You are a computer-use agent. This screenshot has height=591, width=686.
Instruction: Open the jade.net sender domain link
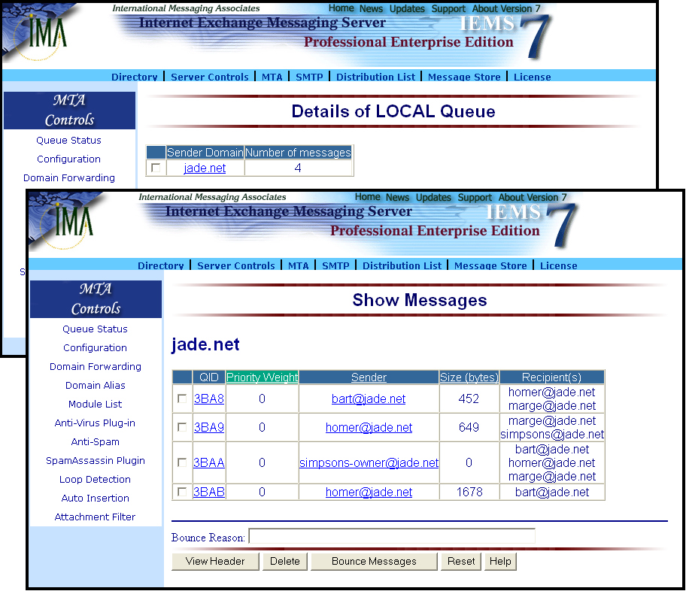click(205, 168)
